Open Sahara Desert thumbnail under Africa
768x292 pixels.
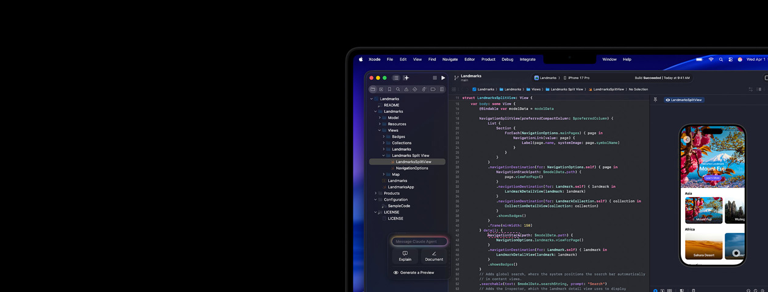point(704,246)
